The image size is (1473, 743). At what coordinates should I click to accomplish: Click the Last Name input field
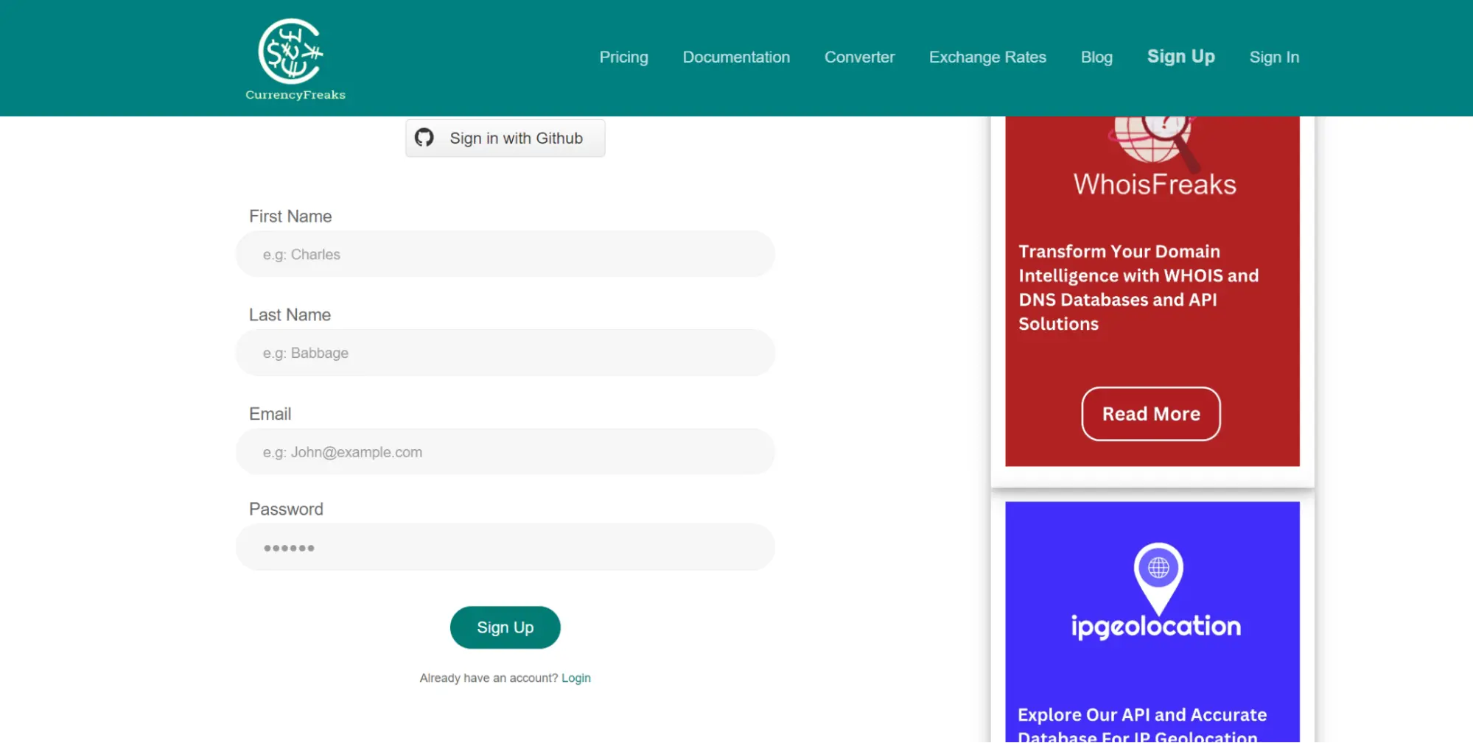(x=505, y=352)
